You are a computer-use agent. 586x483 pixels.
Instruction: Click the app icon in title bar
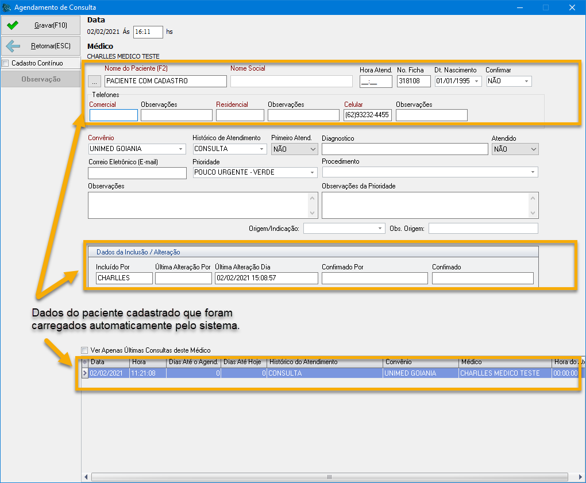pos(7,7)
